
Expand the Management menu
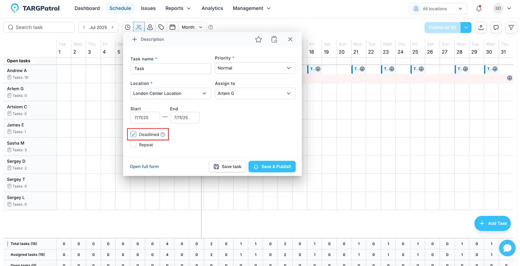[x=252, y=8]
